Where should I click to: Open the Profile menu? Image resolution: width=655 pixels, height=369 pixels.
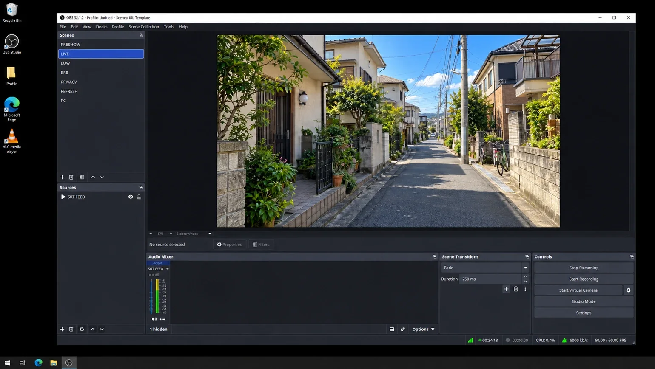pos(118,27)
